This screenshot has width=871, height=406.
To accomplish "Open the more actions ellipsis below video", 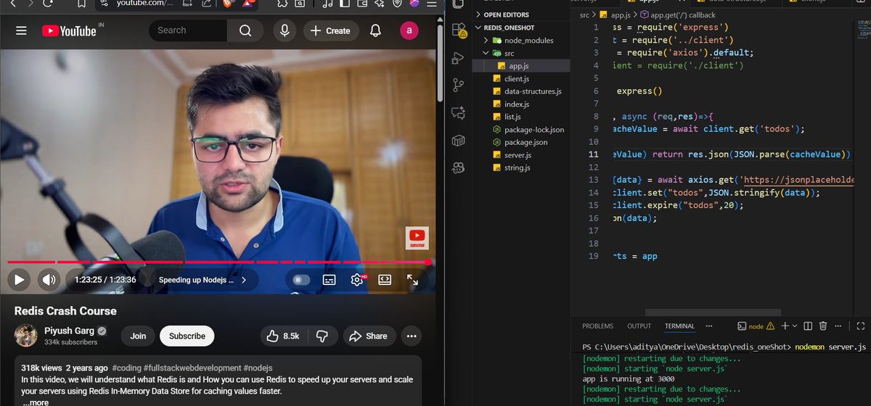I will tap(411, 336).
